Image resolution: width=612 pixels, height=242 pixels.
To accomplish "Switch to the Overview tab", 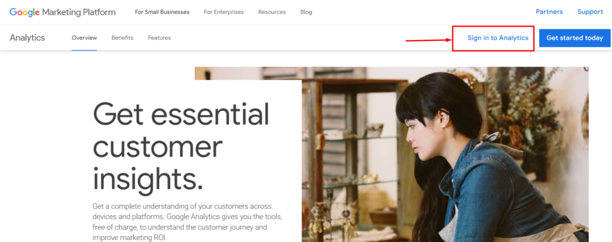I will click(x=84, y=38).
